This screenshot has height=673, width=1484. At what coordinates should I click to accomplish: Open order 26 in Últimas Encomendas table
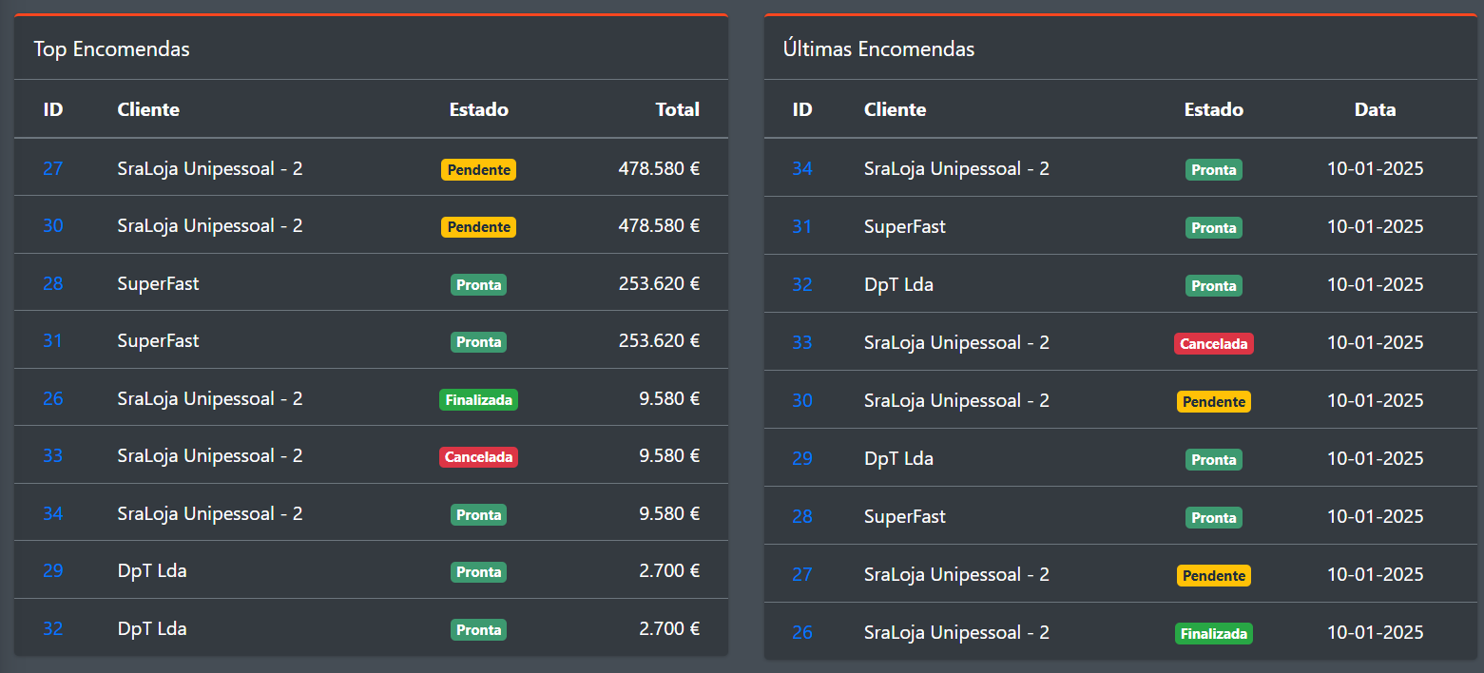(802, 632)
